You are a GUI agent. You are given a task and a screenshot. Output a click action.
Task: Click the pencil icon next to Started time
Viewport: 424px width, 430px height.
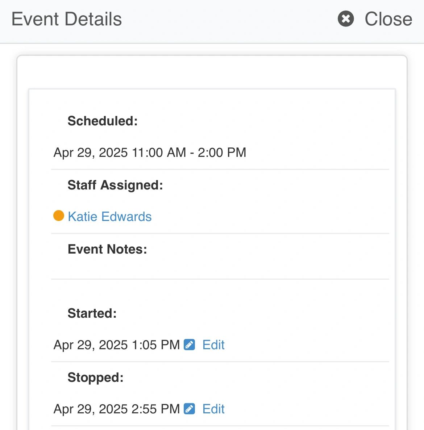[x=190, y=345]
